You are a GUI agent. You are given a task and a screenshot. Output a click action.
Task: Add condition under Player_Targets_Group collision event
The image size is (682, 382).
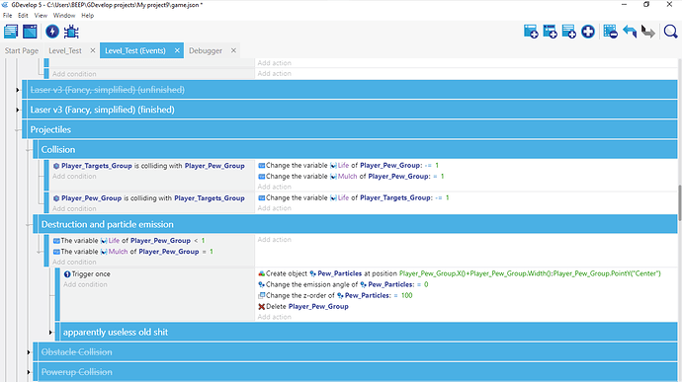point(74,177)
